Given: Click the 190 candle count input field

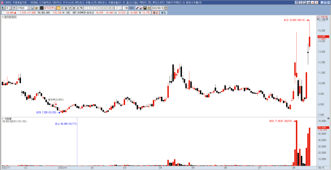Looking at the screenshot, I should [x=125, y=8].
